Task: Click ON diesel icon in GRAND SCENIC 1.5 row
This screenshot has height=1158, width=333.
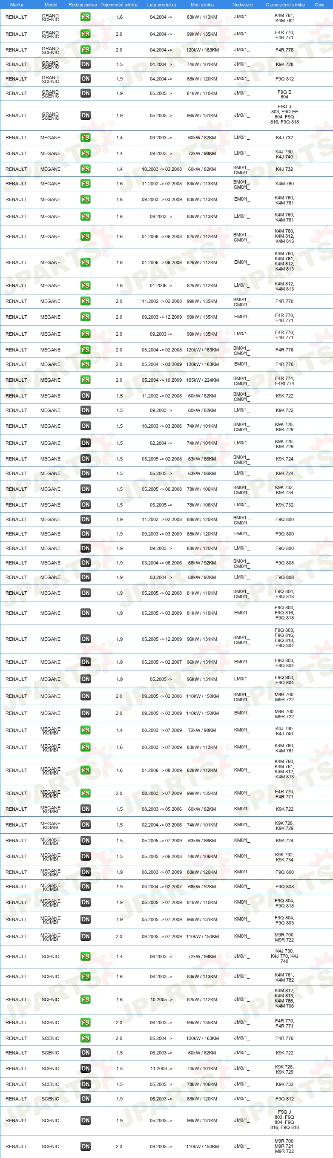Action: click(x=86, y=64)
